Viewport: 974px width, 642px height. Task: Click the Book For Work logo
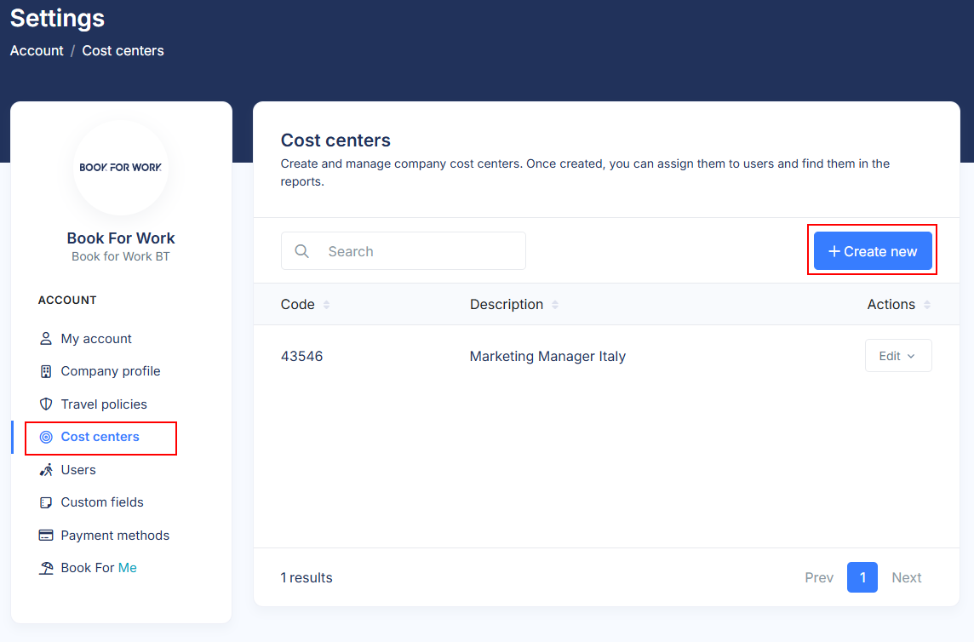pyautogui.click(x=121, y=167)
